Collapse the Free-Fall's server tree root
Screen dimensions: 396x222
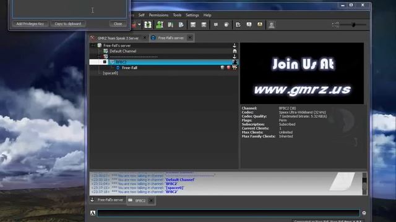[93, 46]
